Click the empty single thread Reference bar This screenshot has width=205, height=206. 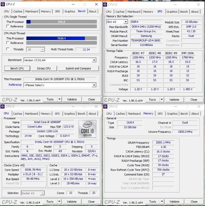62,26
